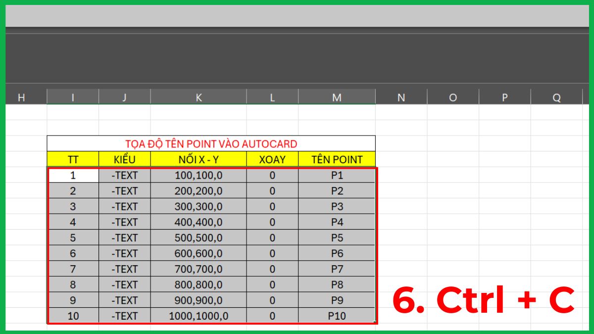
Task: Select column header M
Action: 338,97
